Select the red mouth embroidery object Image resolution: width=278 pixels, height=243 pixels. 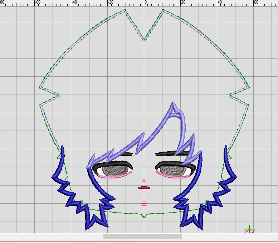[x=144, y=188]
